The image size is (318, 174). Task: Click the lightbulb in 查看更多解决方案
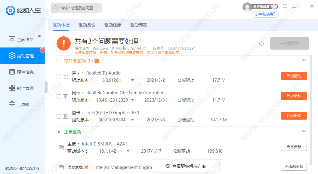tap(168, 166)
